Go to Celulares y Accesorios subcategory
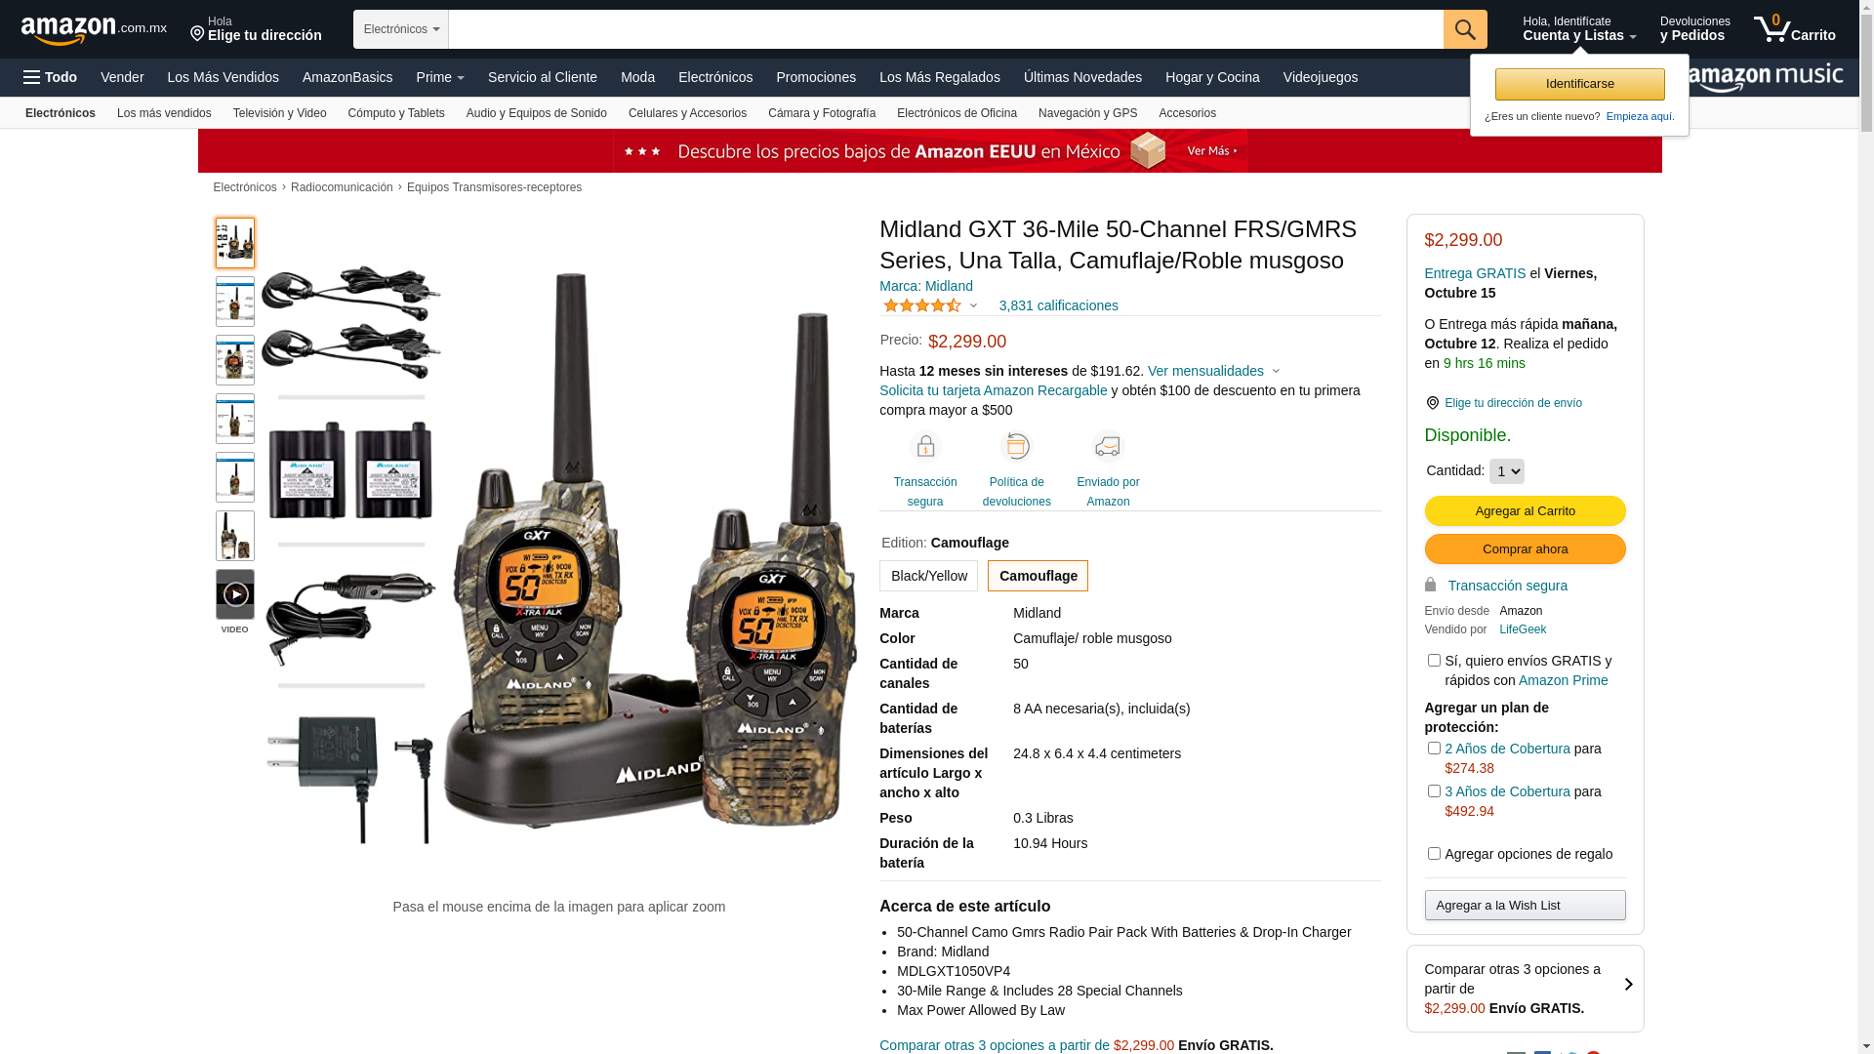Screen dimensions: 1874x1054 [687, 113]
